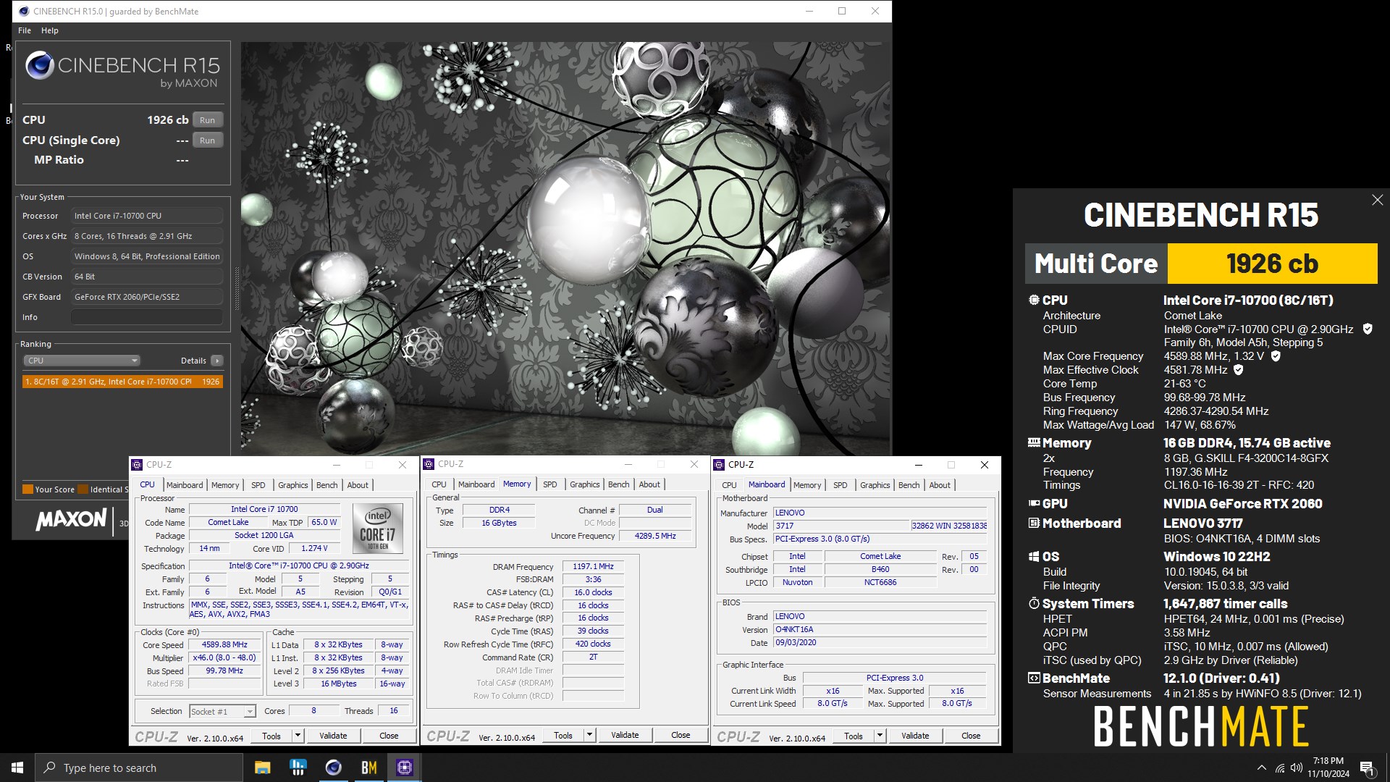Close the BenchMate result overlay
This screenshot has width=1390, height=782.
tap(1377, 200)
